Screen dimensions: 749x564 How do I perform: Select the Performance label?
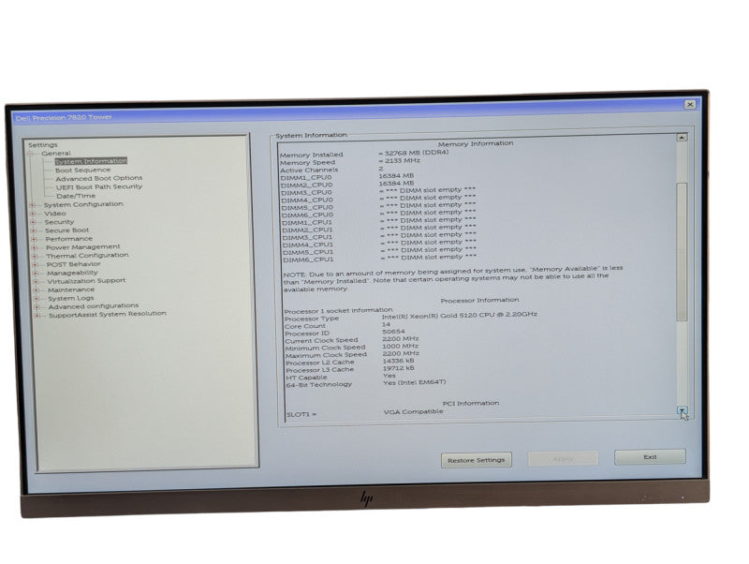tap(69, 239)
